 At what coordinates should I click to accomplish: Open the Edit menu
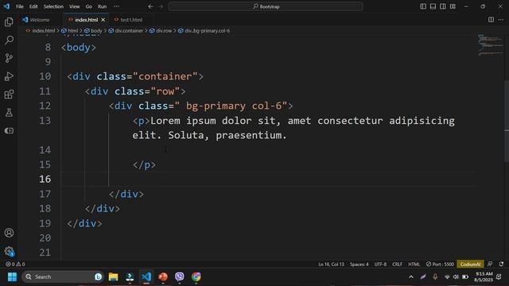(x=33, y=6)
